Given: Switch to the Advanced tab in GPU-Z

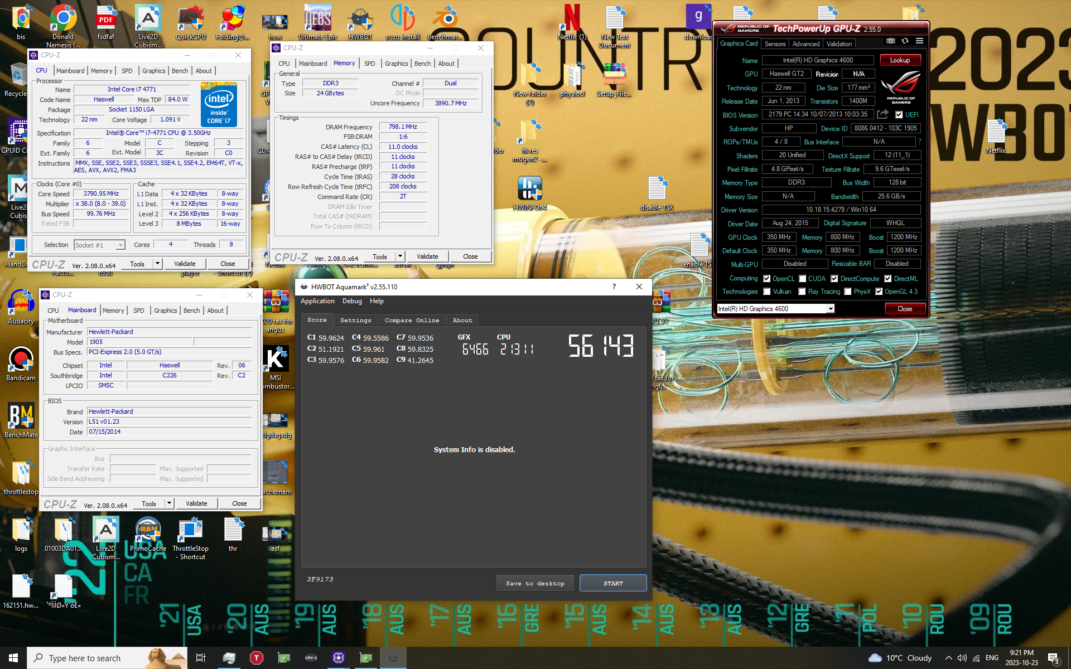Looking at the screenshot, I should (x=806, y=44).
